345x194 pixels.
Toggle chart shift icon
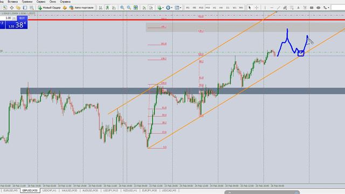pyautogui.click(x=151, y=8)
